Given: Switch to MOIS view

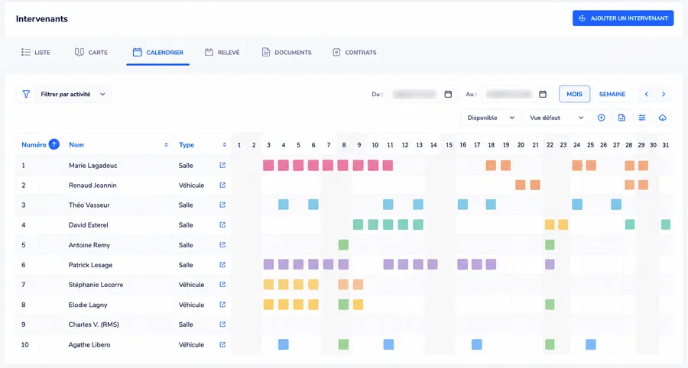Looking at the screenshot, I should click(574, 94).
